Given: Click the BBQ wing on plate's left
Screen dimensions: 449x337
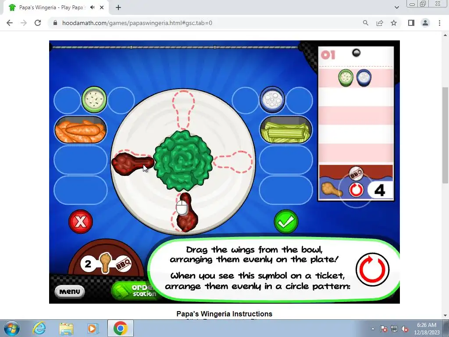Looking at the screenshot, I should tap(132, 164).
